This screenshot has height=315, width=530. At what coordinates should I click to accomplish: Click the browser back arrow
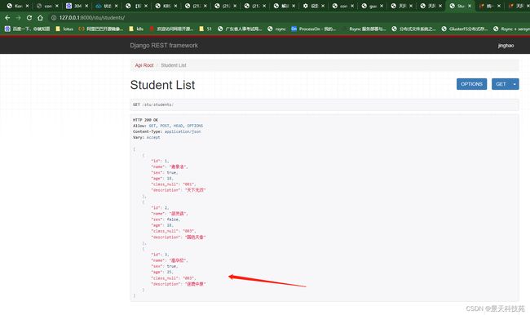7,18
